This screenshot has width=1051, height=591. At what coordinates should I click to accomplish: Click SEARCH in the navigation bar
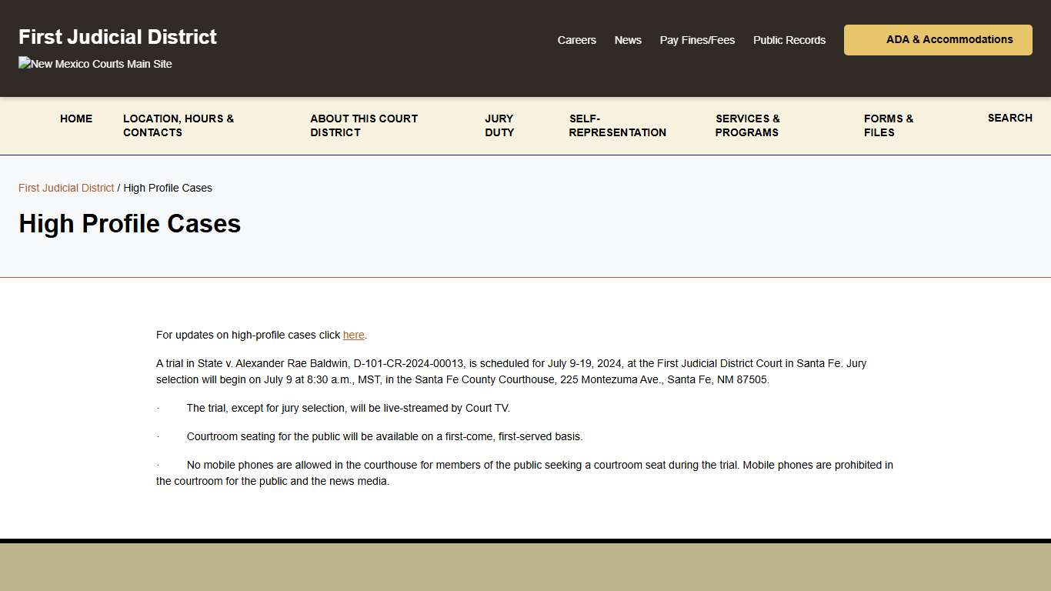pos(1009,118)
